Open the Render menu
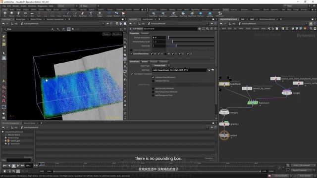 [x=15, y=6]
